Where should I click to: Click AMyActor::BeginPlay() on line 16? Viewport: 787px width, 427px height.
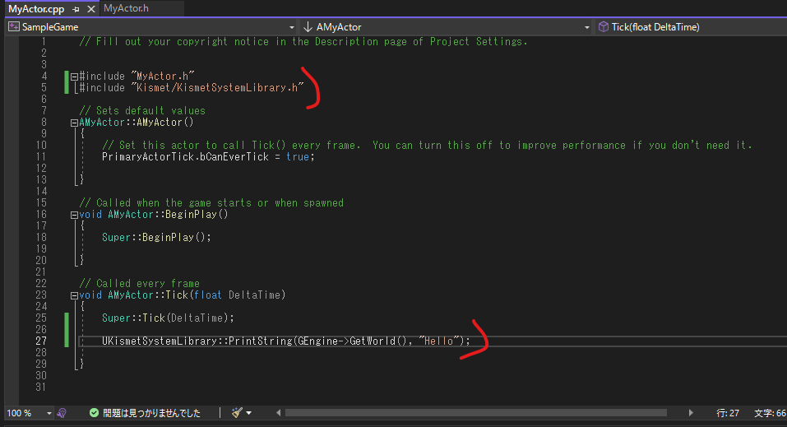coord(168,215)
